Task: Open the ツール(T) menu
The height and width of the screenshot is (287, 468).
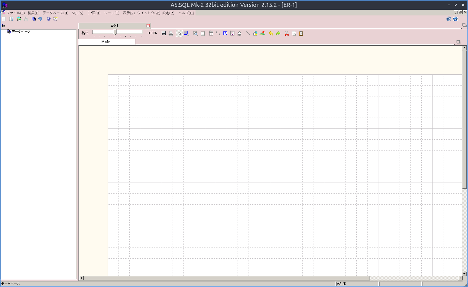Action: 112,13
